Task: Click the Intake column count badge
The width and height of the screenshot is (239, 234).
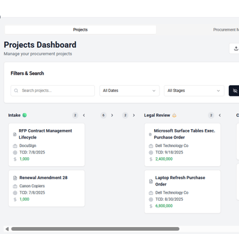Action: point(75,115)
